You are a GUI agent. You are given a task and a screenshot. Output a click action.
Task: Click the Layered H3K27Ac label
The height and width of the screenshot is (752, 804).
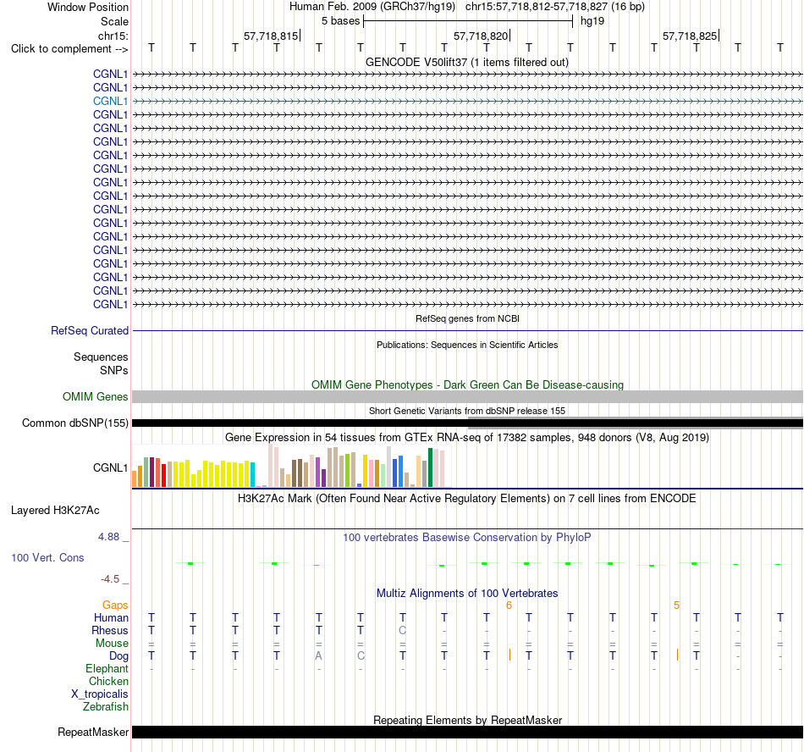[55, 511]
